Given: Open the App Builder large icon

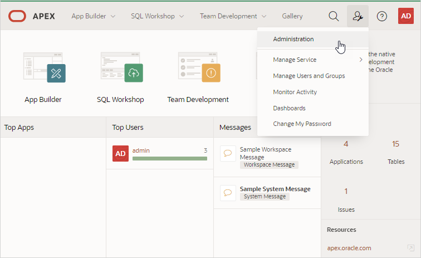Looking at the screenshot, I should [x=45, y=67].
